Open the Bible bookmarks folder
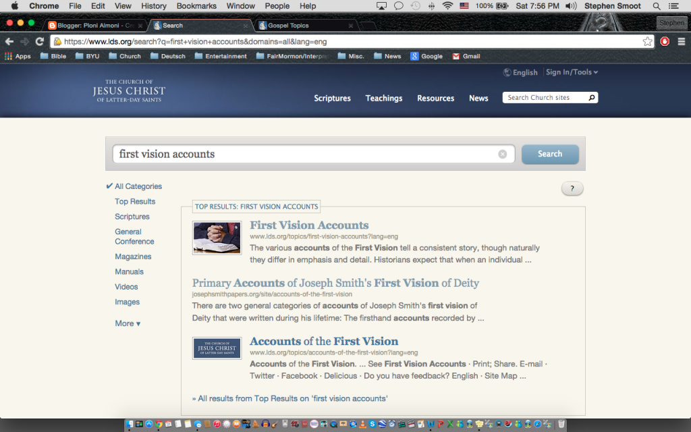Image resolution: width=691 pixels, height=432 pixels. point(53,56)
